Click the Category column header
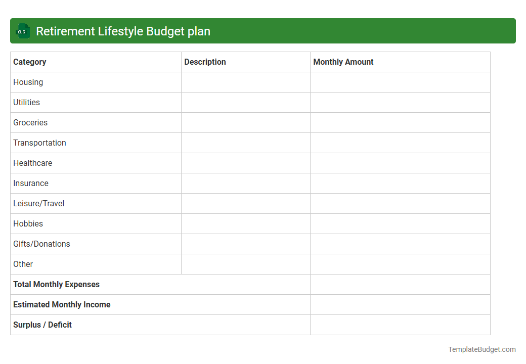526x364 pixels. [x=29, y=62]
